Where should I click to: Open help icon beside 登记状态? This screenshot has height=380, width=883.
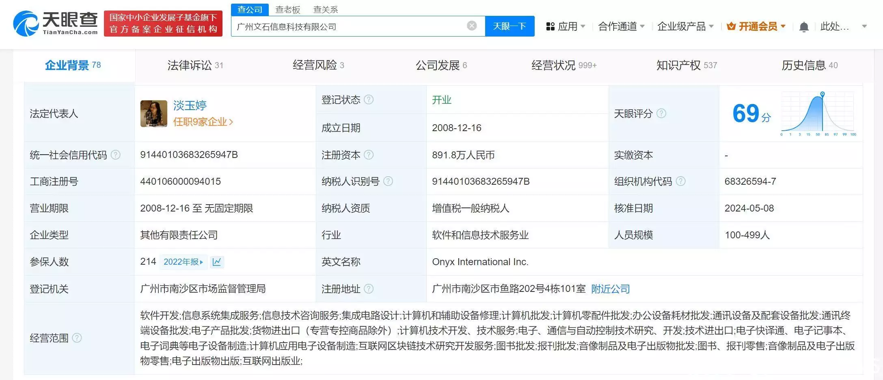pyautogui.click(x=369, y=99)
